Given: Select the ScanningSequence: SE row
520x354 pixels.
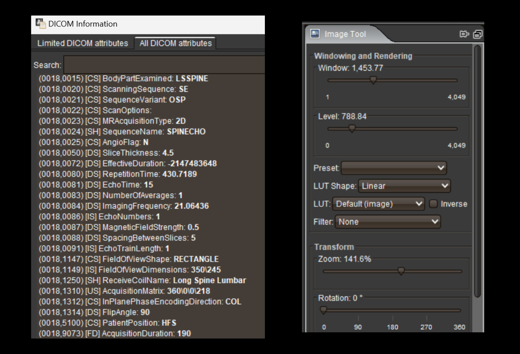Looking at the screenshot, I should tap(113, 89).
